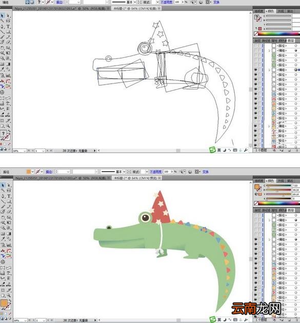Open the 图层 layers tab in the upper window
The image size is (300, 323).
point(291,41)
